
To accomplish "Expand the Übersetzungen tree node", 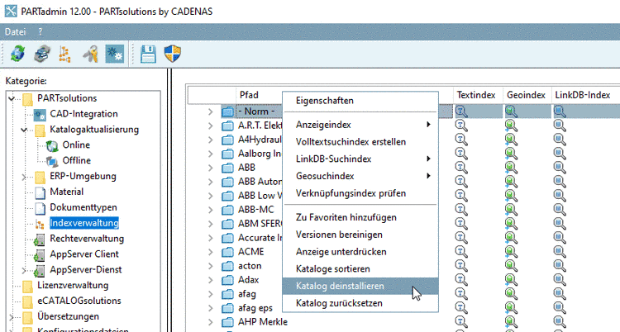I will (x=12, y=317).
